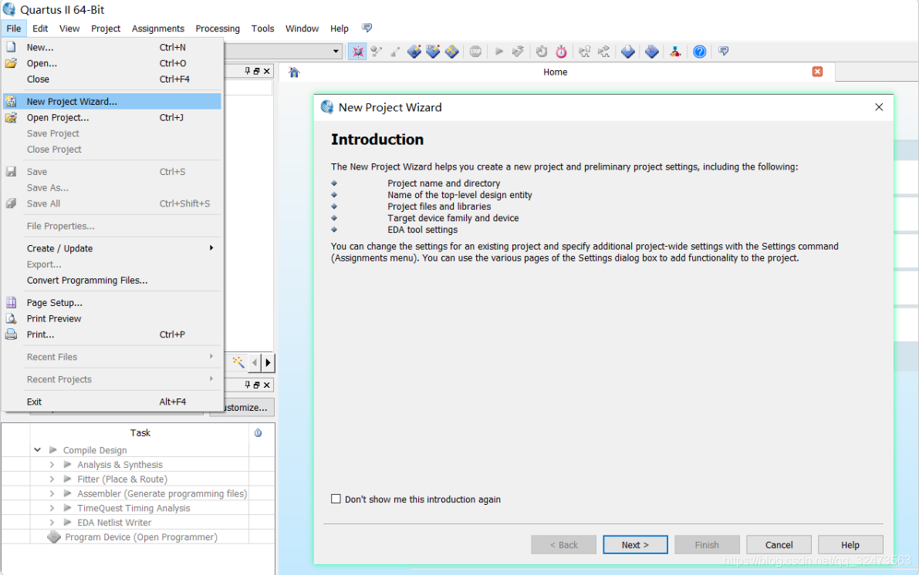Image resolution: width=919 pixels, height=575 pixels.
Task: Open the wide toolbar combo box dropdown
Action: click(x=335, y=52)
